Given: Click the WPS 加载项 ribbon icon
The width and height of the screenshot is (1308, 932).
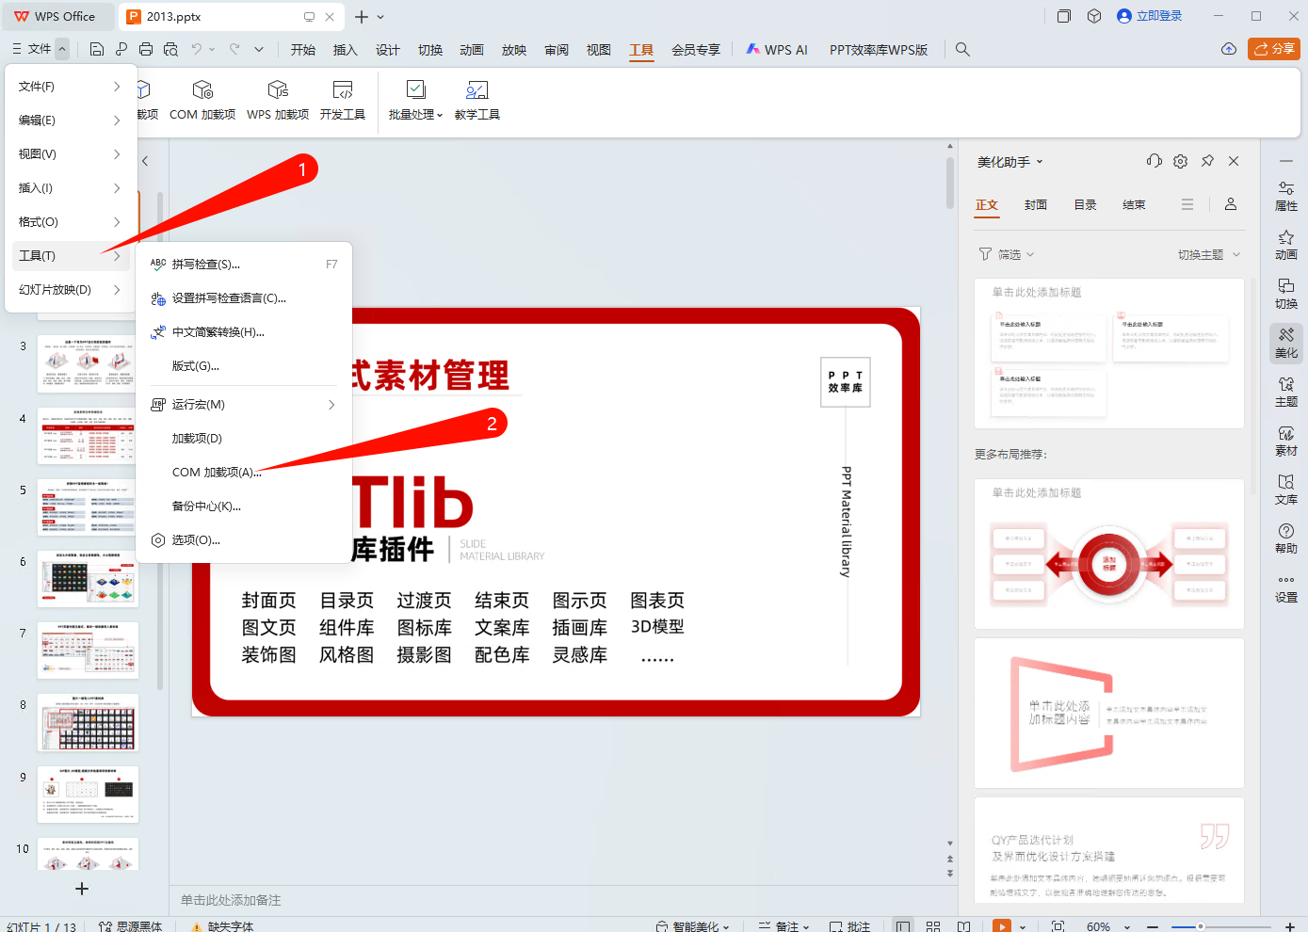Looking at the screenshot, I should pyautogui.click(x=278, y=100).
